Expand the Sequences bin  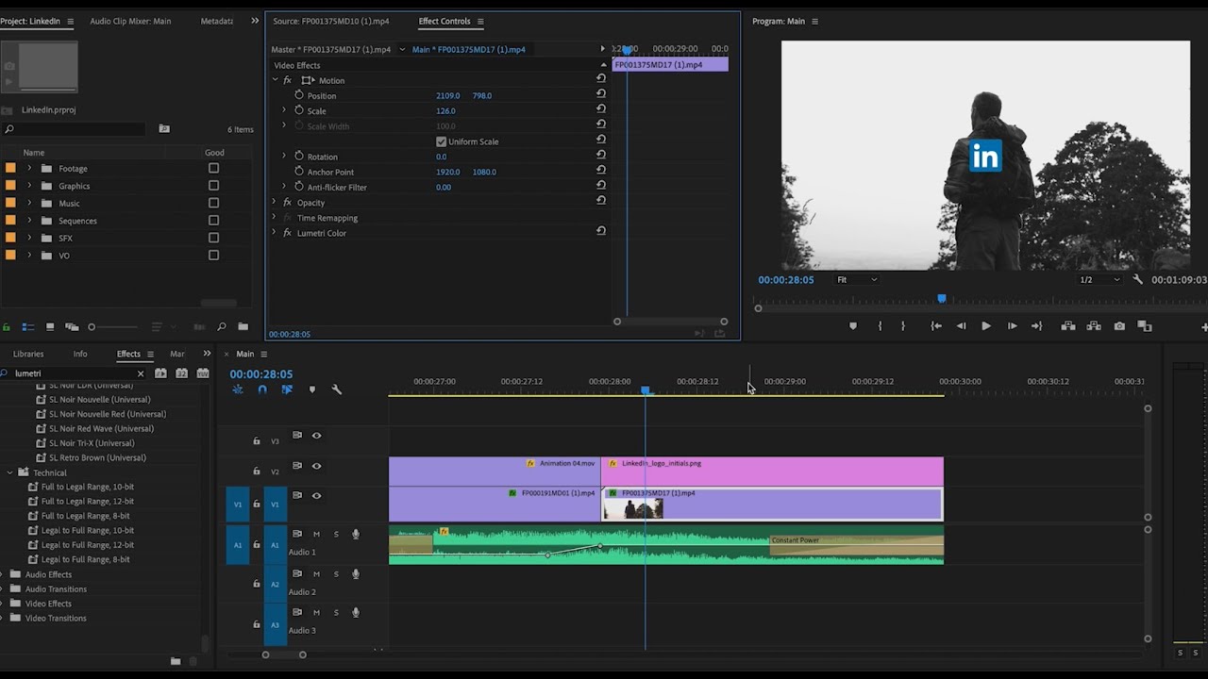[29, 221]
